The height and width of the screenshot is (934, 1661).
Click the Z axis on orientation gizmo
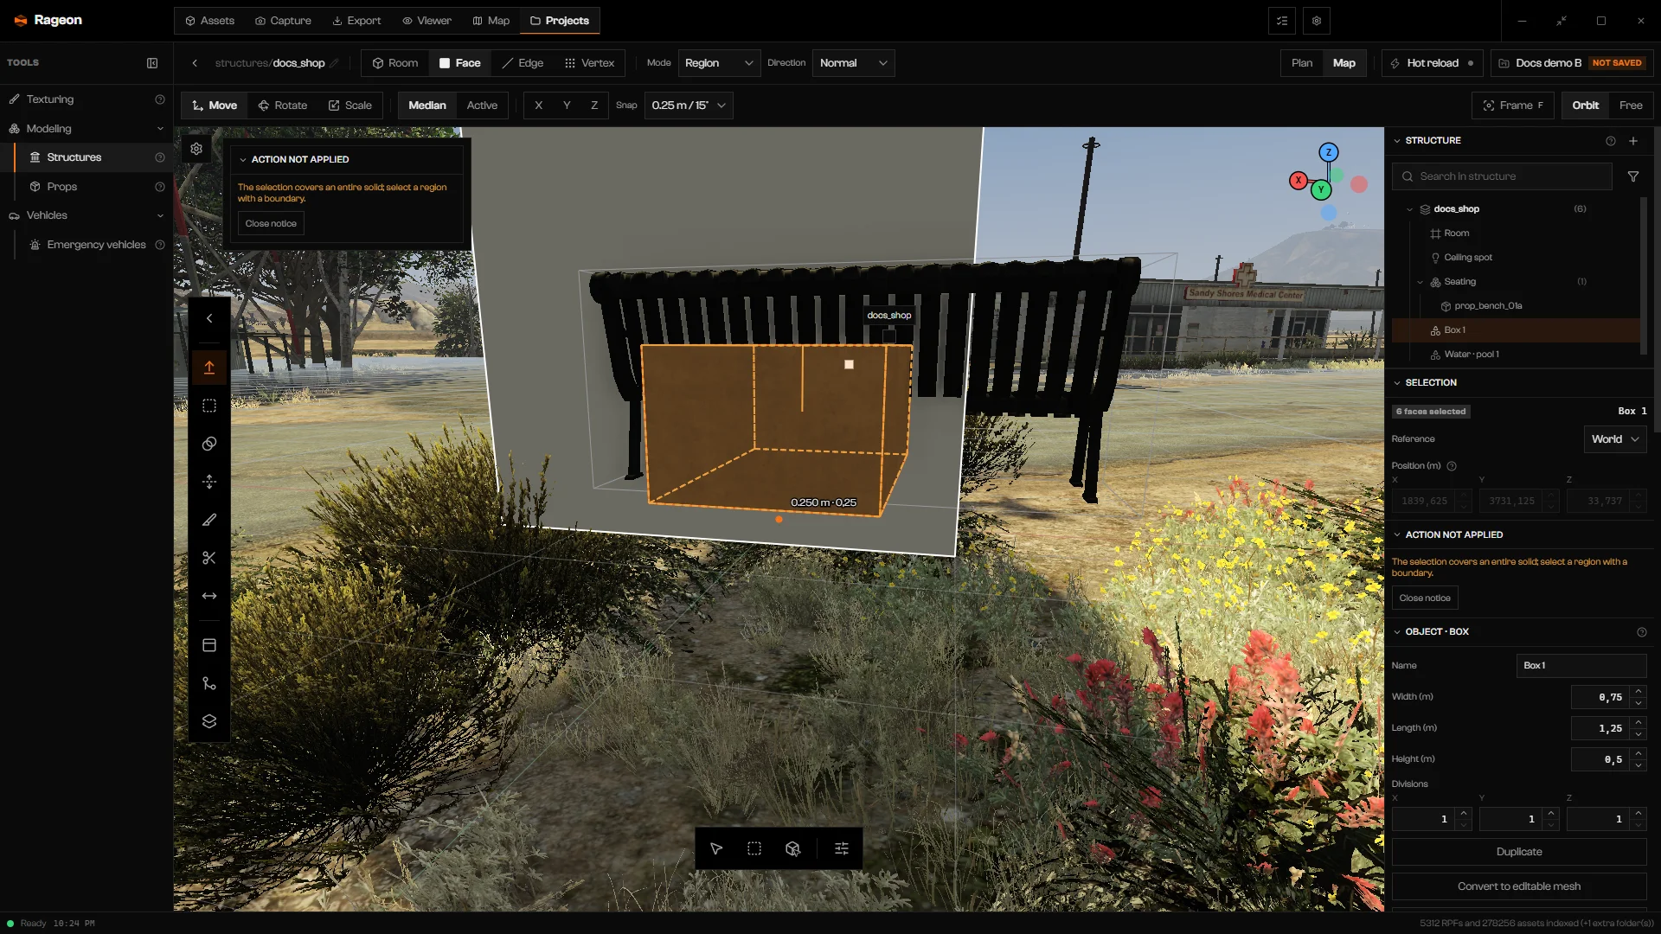tap(1329, 152)
